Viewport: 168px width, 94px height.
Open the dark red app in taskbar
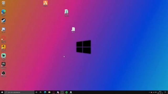pyautogui.click(x=54, y=92)
